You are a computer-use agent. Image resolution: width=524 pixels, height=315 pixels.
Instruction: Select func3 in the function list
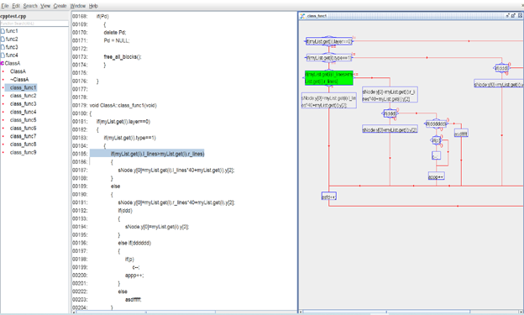(x=12, y=47)
